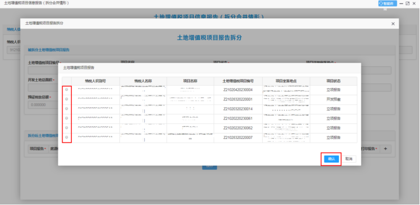Click the 纳税人识别号 column header
Image resolution: width=420 pixels, height=205 pixels.
point(95,81)
